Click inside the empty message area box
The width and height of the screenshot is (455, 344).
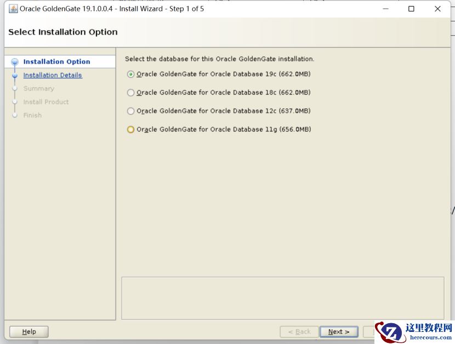coord(283,298)
